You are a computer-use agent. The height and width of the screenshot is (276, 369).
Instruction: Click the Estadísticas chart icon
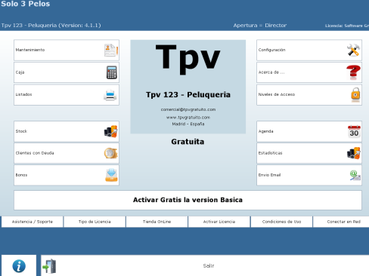point(354,153)
